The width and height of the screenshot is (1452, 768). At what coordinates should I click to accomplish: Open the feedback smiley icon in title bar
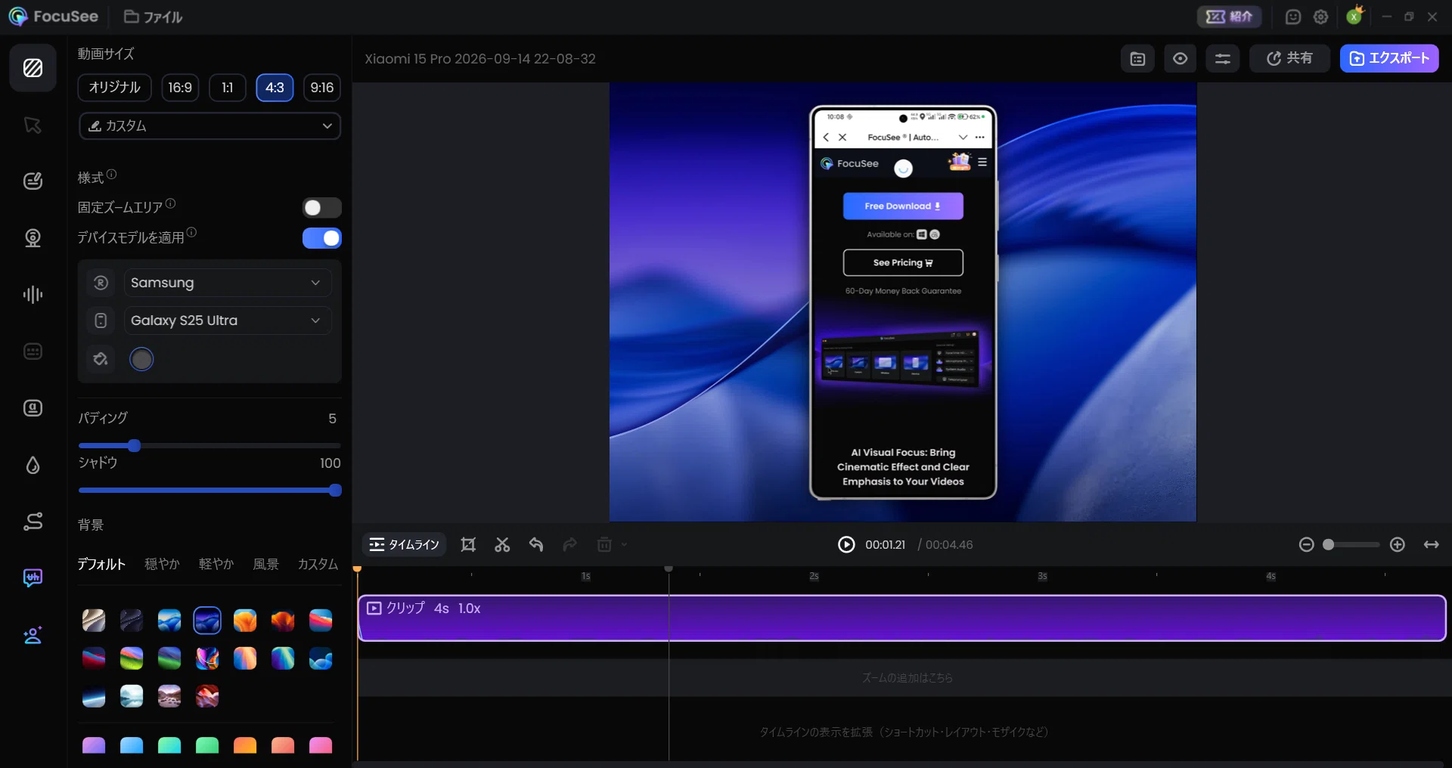pos(1293,17)
